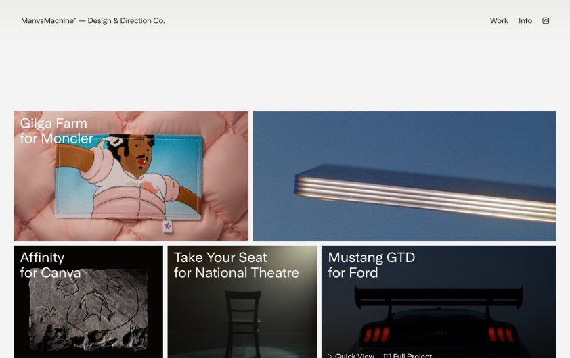Go to the Work page
This screenshot has height=358, width=570.
[x=499, y=21]
